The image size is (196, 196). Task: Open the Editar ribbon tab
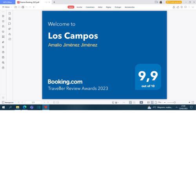[x=100, y=7]
